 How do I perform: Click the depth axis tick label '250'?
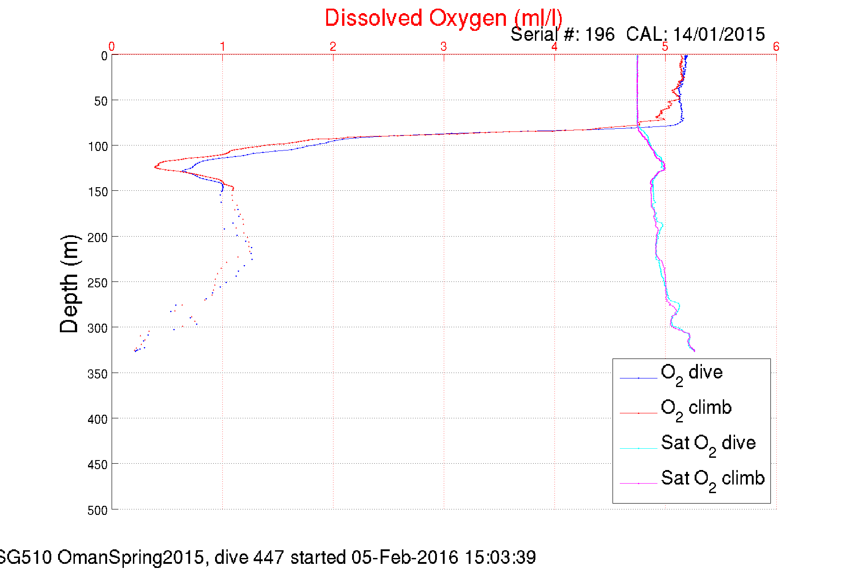[98, 283]
